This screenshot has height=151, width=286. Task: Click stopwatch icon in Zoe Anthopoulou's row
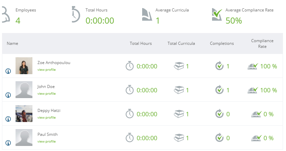(130, 66)
